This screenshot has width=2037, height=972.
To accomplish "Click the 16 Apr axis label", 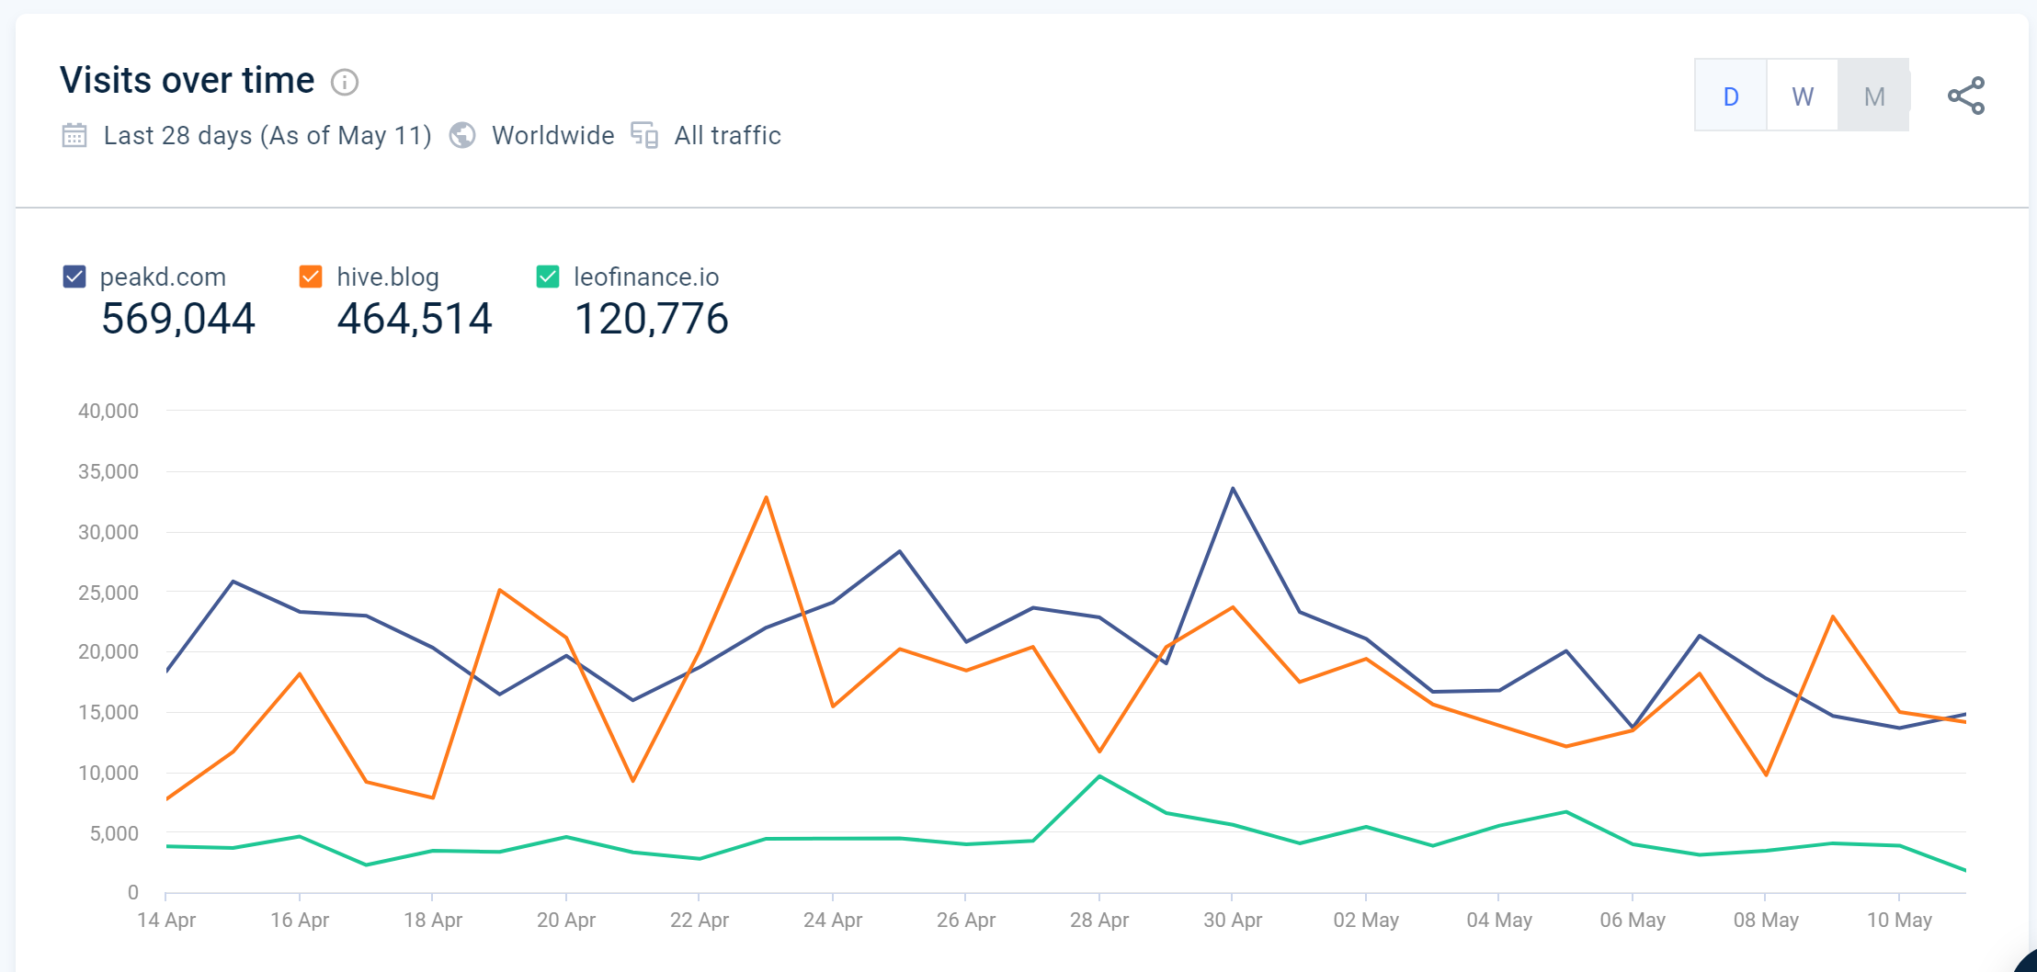I will tap(300, 920).
